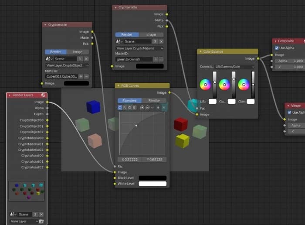The width and height of the screenshot is (305, 225).
Task: Open the Lift/Gamma/Gain correction dropdown
Action: click(234, 67)
